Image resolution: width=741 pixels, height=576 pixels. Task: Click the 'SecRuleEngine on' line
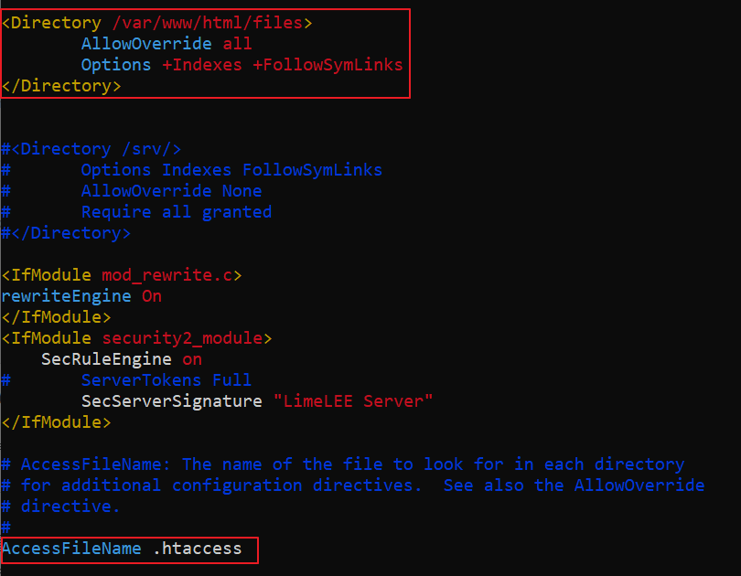click(x=122, y=359)
